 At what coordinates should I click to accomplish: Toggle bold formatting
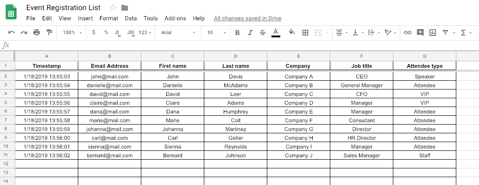[237, 33]
